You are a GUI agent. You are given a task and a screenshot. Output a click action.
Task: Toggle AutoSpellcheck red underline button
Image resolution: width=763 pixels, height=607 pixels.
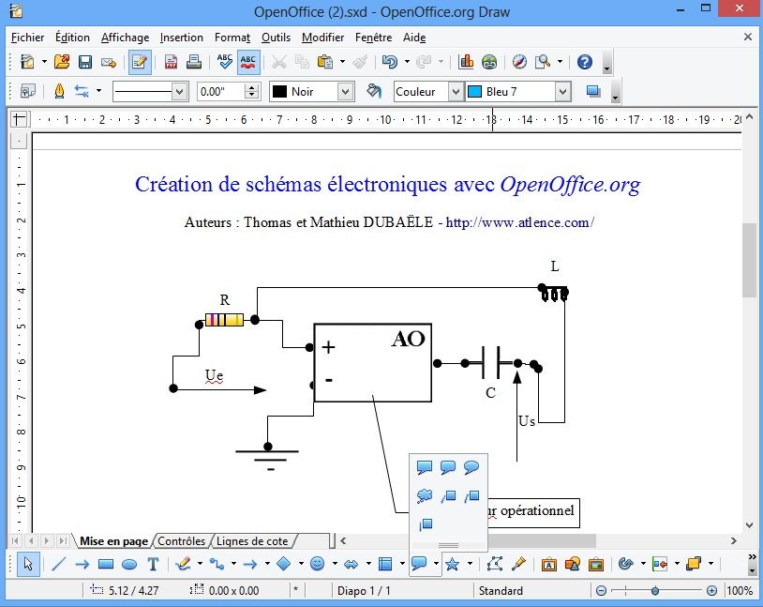coord(248,62)
